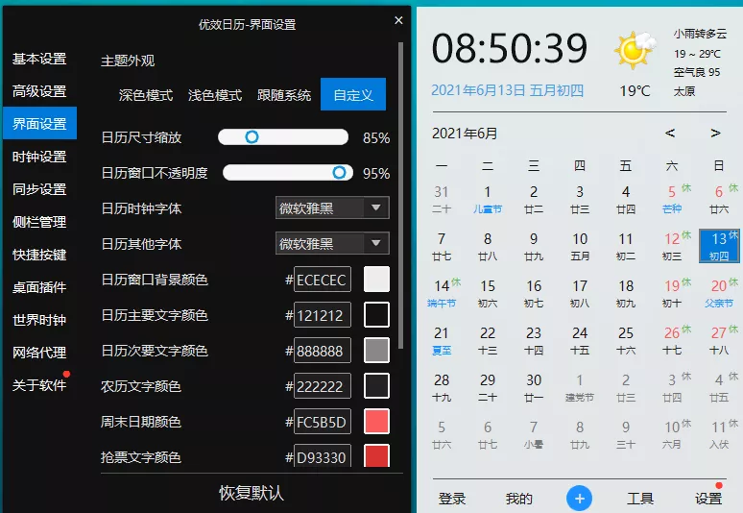The height and width of the screenshot is (513, 743).
Task: Click the 日历窗口不透明度 slider handle
Action: coord(339,172)
